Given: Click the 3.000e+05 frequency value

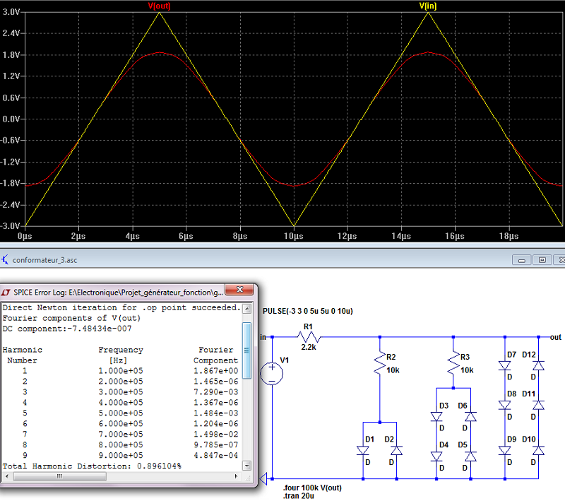Looking at the screenshot, I should [121, 392].
